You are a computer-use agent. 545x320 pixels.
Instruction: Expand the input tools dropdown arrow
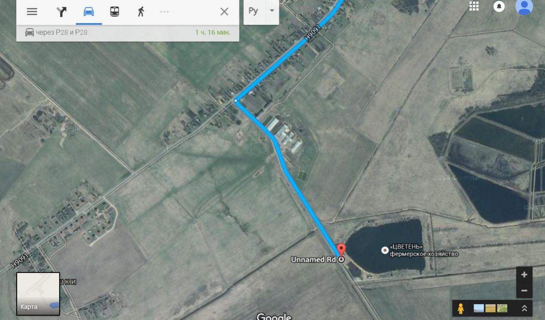point(272,11)
